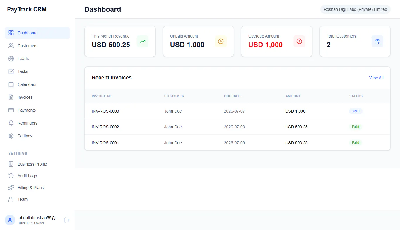Click invoice number INV-ROS-0002

pyautogui.click(x=105, y=127)
